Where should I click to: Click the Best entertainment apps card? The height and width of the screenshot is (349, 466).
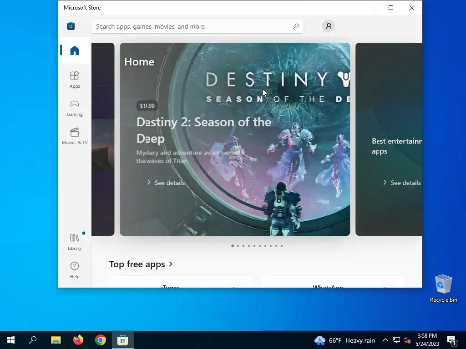click(x=389, y=139)
